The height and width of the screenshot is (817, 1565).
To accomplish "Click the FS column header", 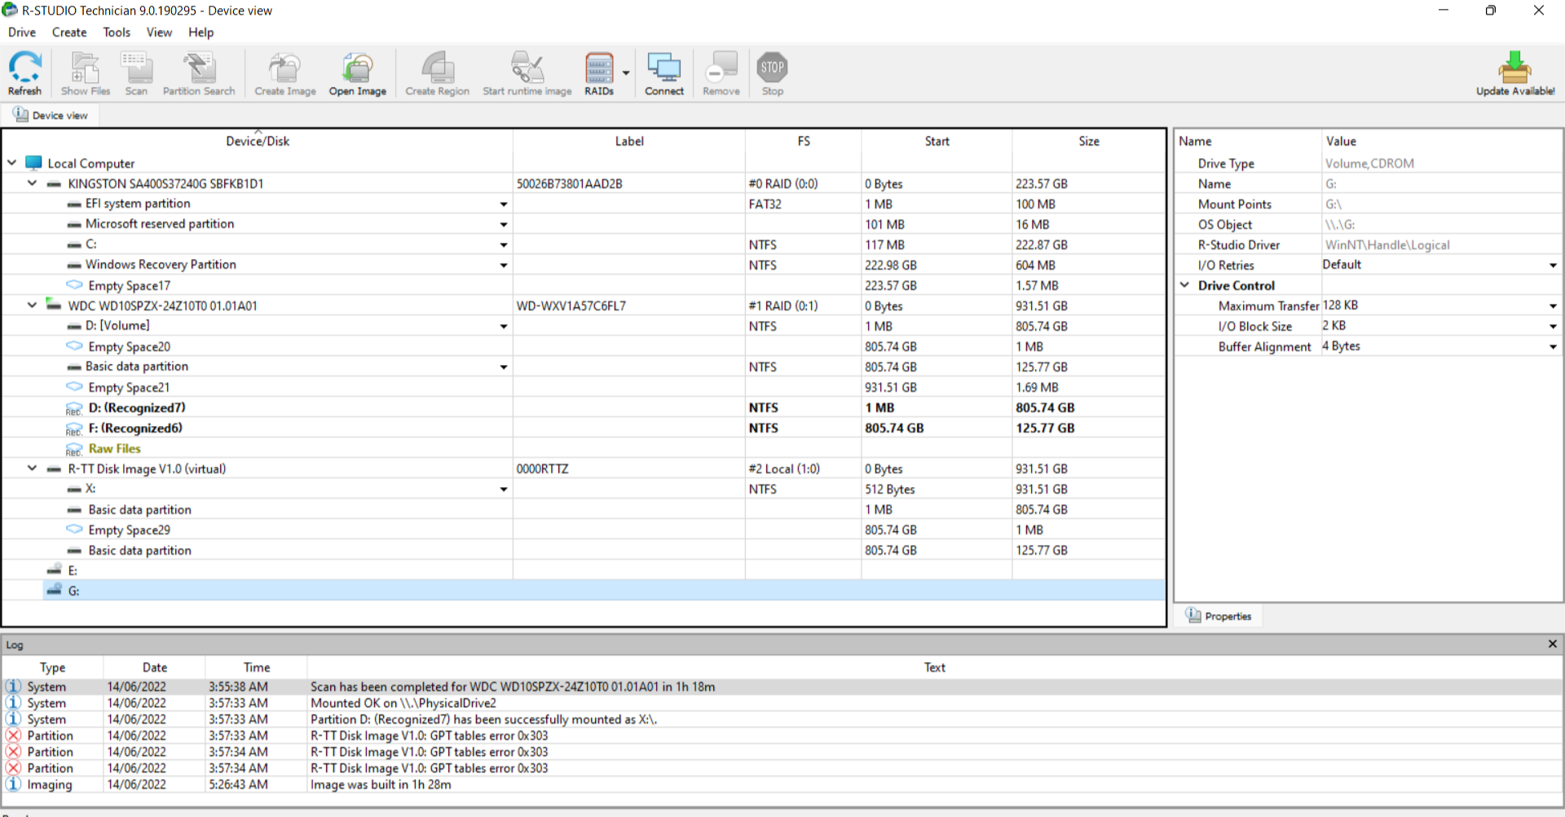I will coord(804,141).
